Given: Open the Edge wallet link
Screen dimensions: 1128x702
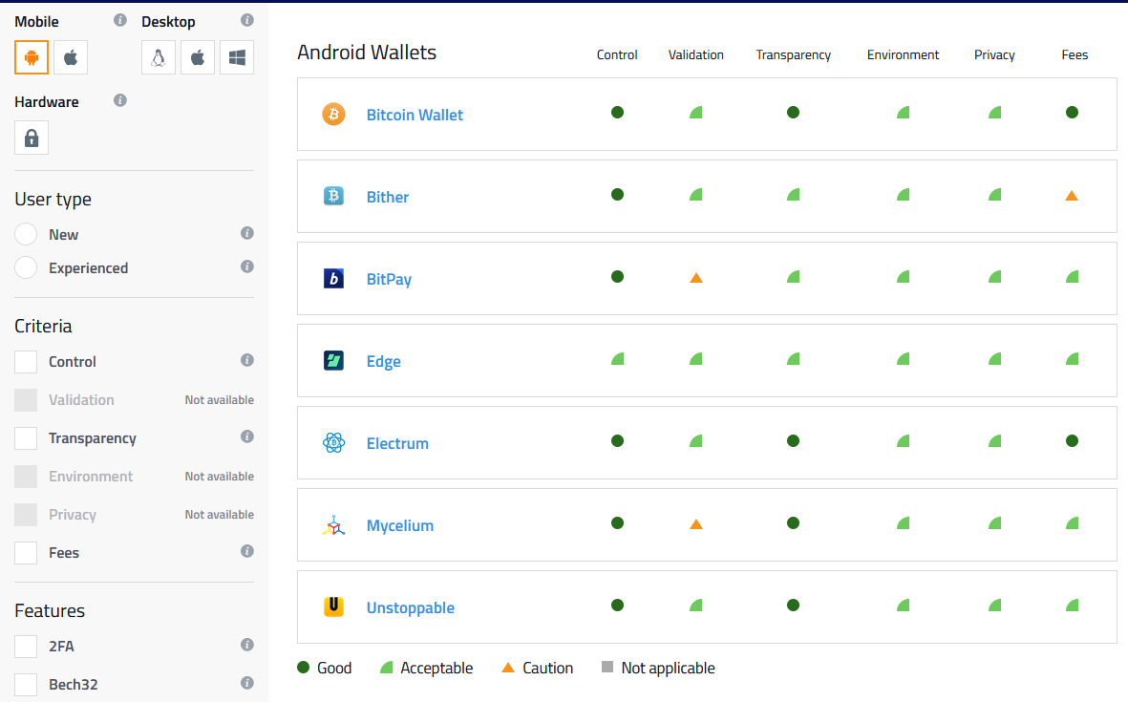Looking at the screenshot, I should (x=383, y=361).
